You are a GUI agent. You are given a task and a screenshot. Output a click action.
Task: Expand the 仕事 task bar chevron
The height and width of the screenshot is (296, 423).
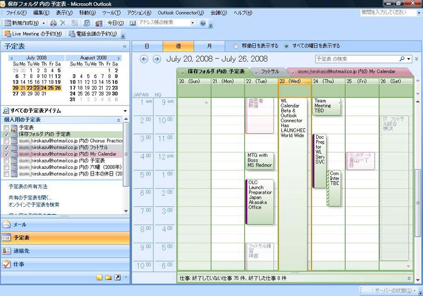pyautogui.click(x=409, y=278)
